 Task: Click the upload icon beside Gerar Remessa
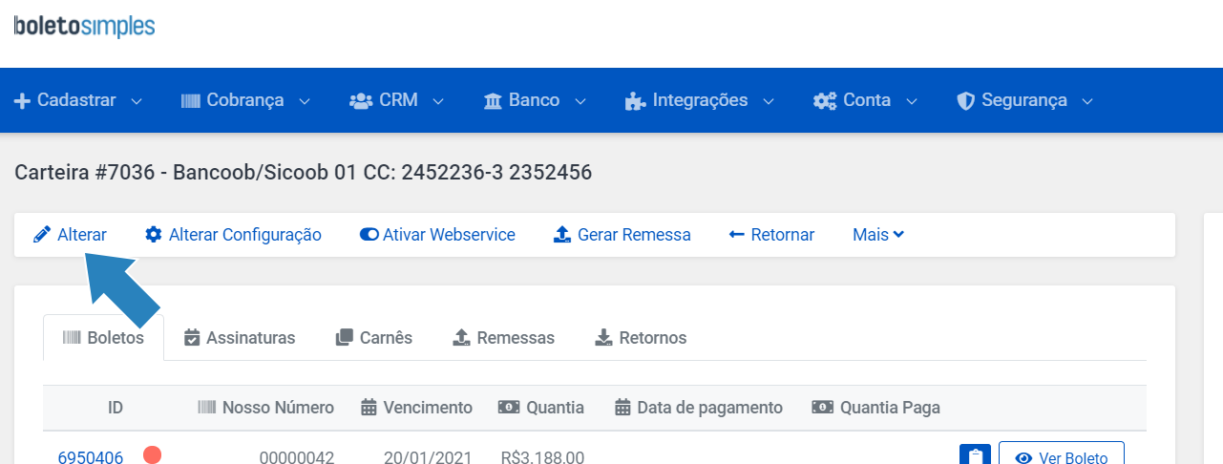click(562, 234)
